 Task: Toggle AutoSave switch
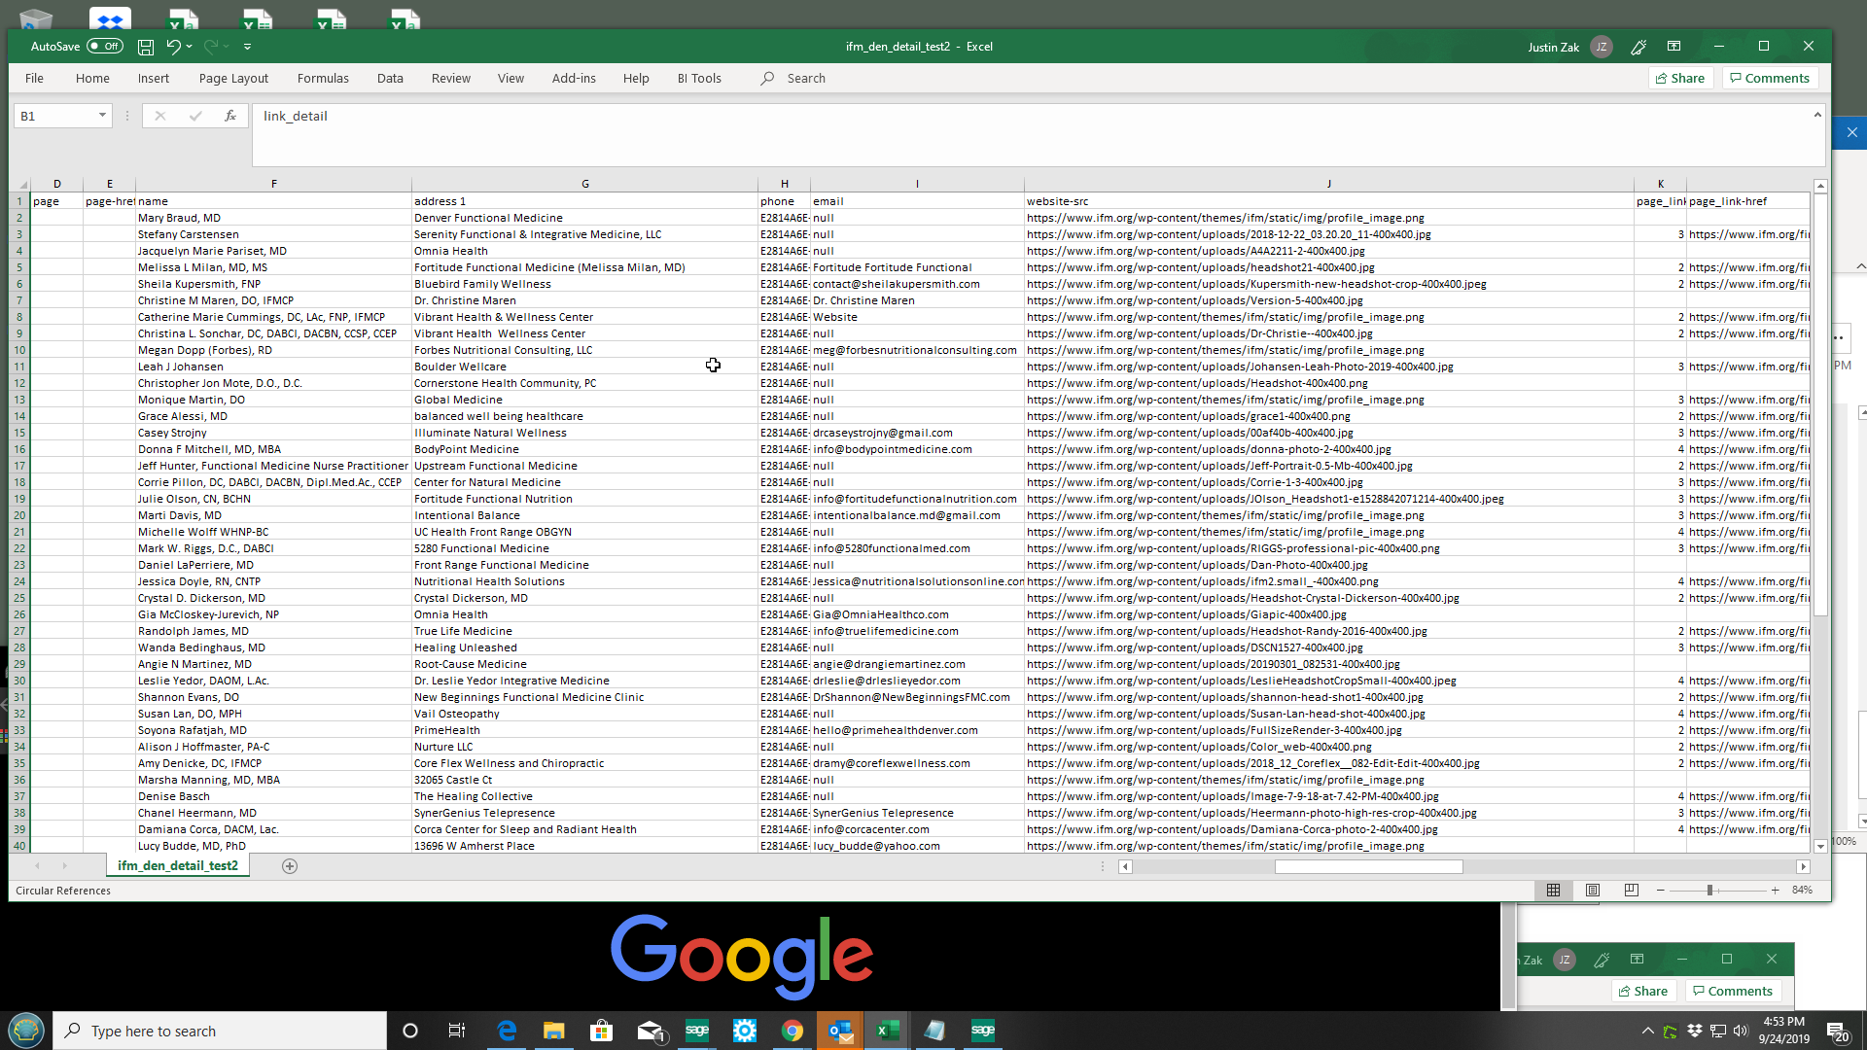point(104,47)
